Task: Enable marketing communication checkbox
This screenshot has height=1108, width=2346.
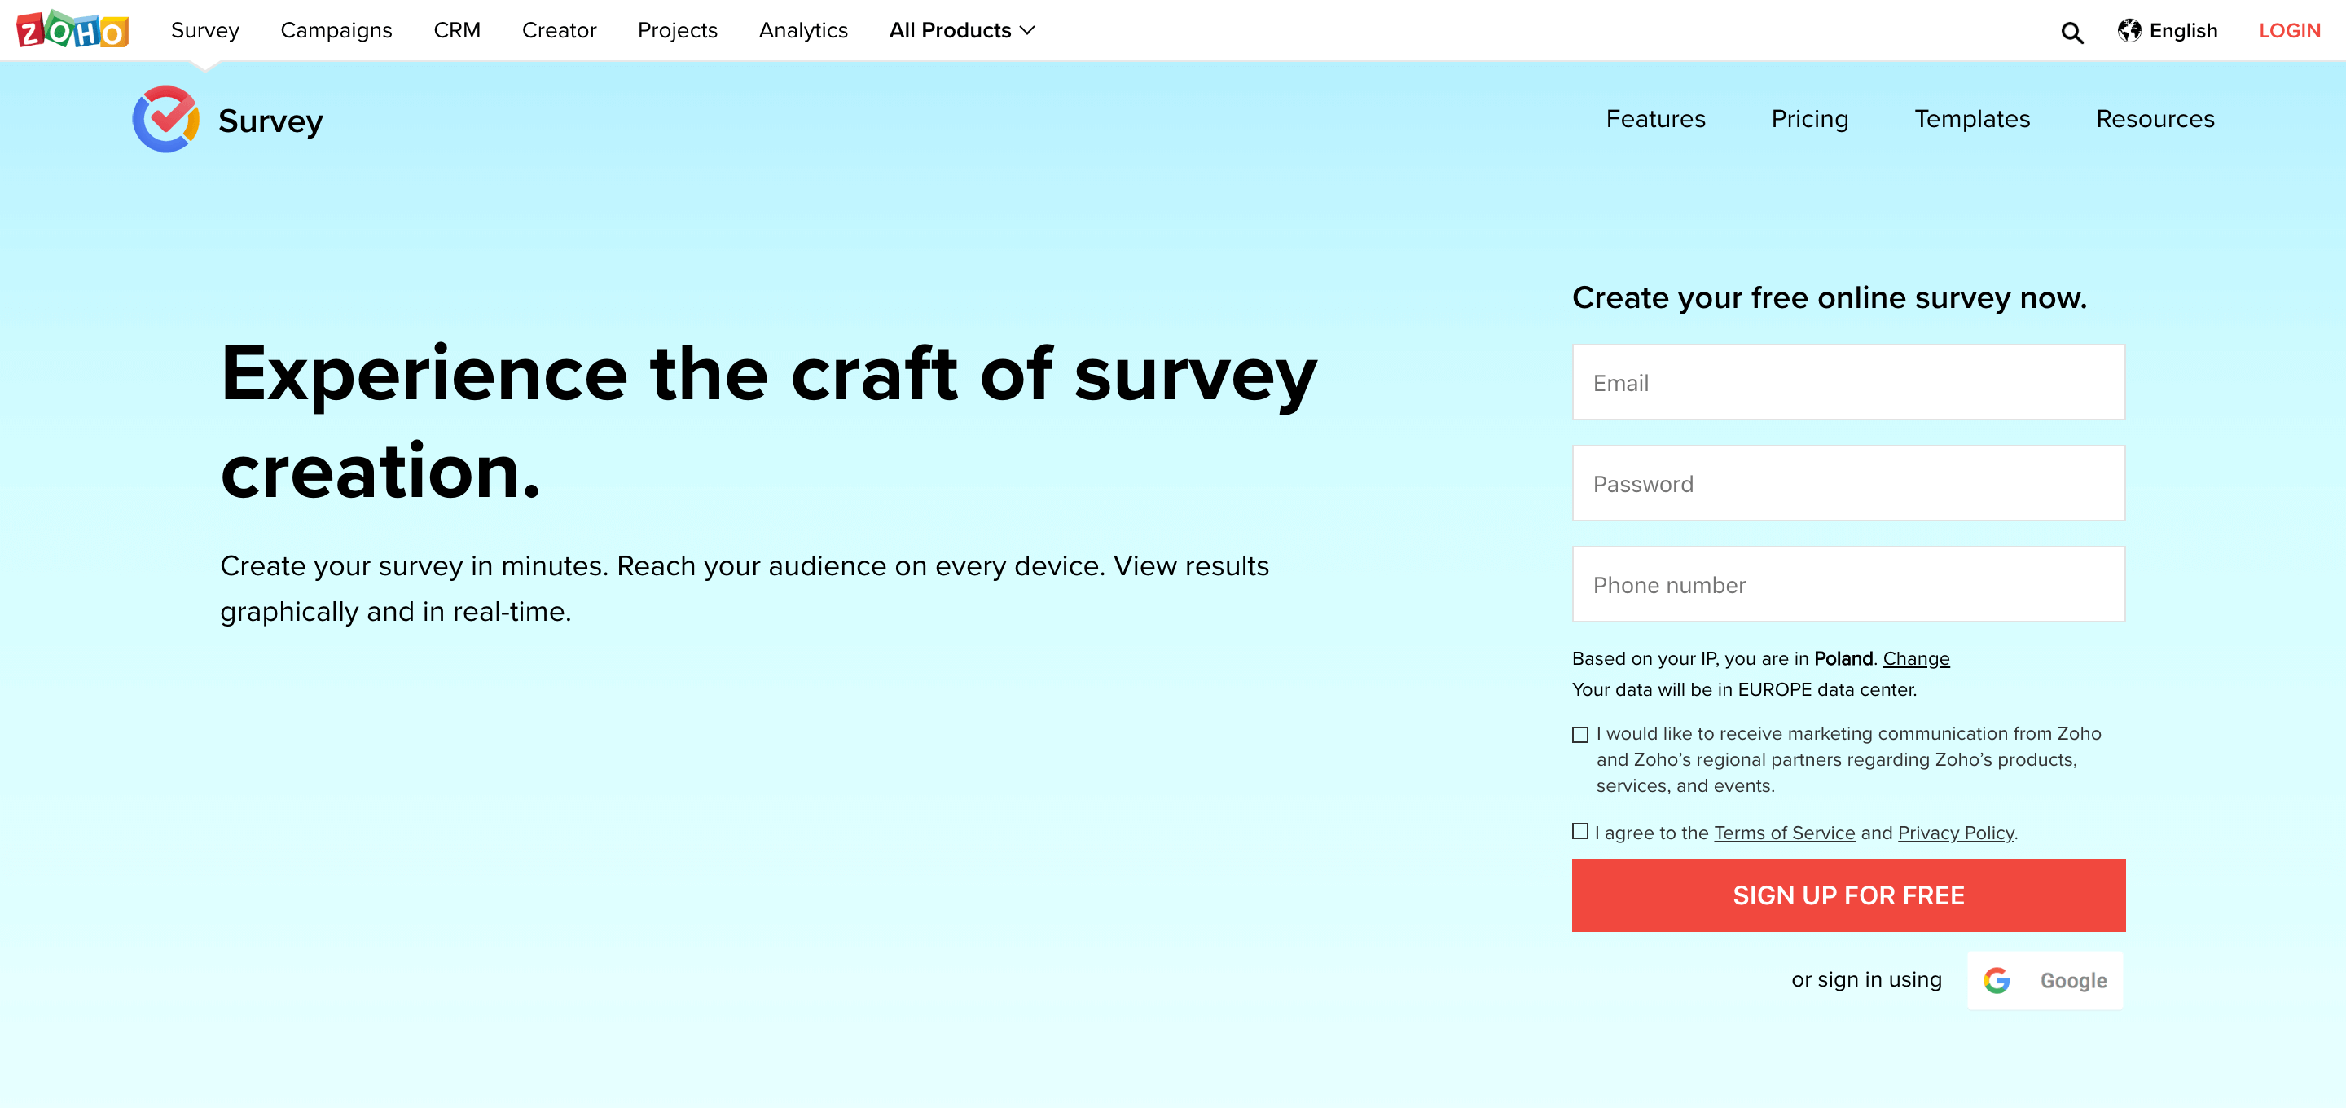Action: (x=1580, y=734)
